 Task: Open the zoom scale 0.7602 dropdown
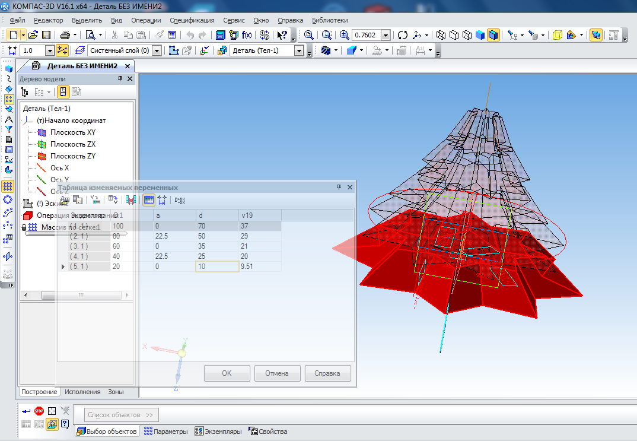click(x=386, y=35)
